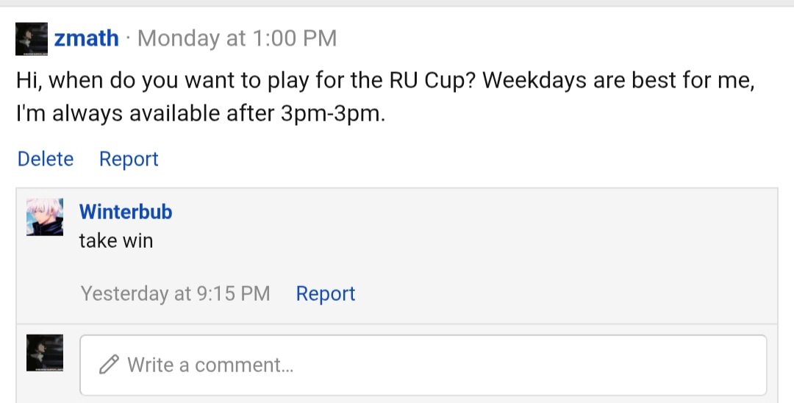This screenshot has height=403, width=794.
Task: Click the dot separator after zmath's name
Action: point(128,39)
